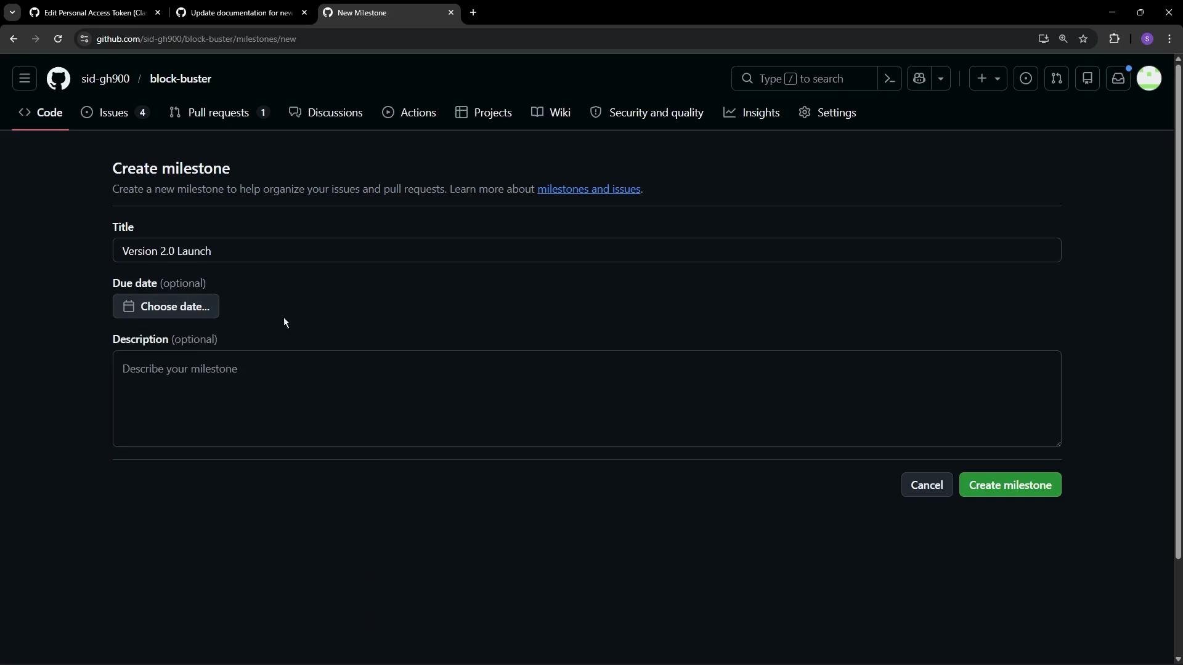
Task: Close the Update documentation browser tab
Action: [304, 12]
